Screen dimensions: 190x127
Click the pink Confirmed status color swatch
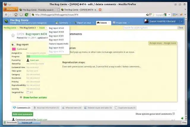point(14,49)
